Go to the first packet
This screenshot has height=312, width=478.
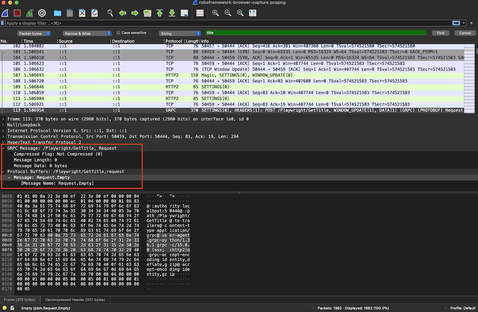click(159, 13)
